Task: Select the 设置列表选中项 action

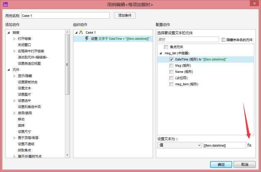Action: point(29,107)
